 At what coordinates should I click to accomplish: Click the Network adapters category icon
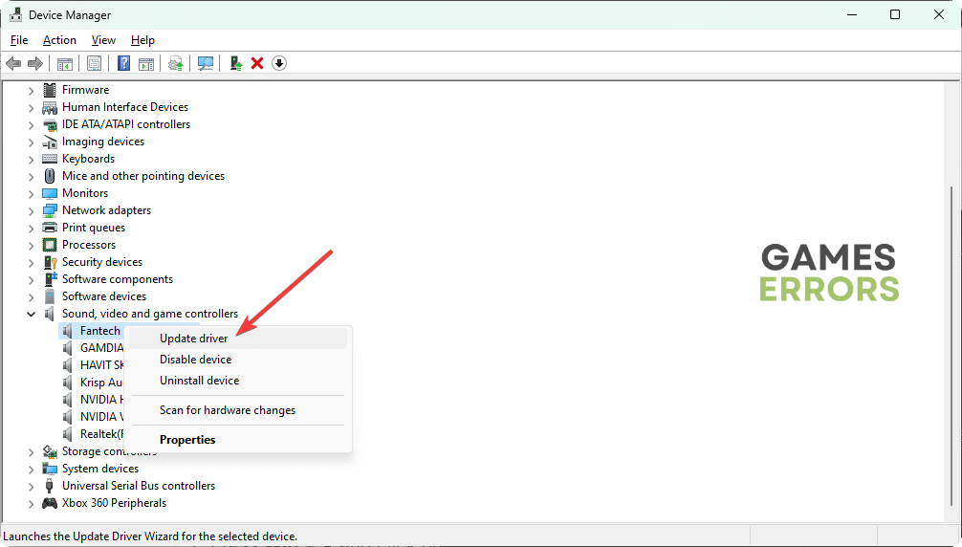click(50, 210)
